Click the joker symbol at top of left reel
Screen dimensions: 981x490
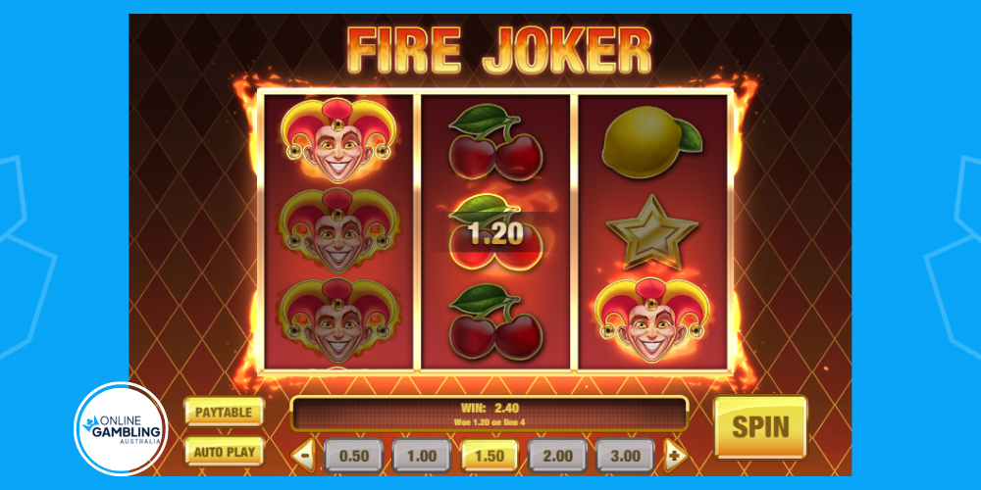coord(338,140)
